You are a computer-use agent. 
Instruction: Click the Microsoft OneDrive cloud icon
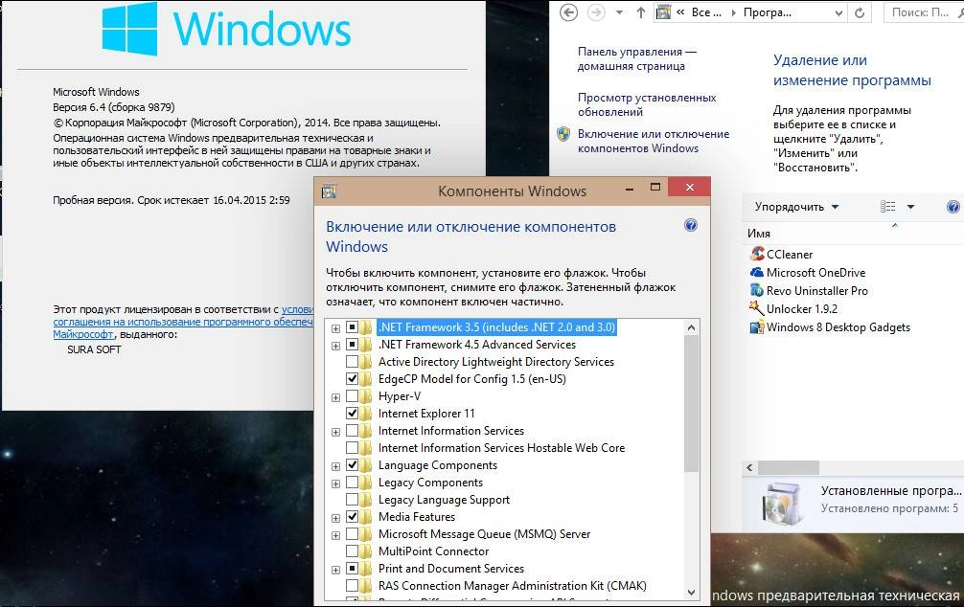(x=757, y=272)
